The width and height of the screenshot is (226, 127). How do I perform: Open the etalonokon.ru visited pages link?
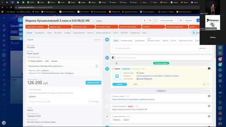[58, 66]
